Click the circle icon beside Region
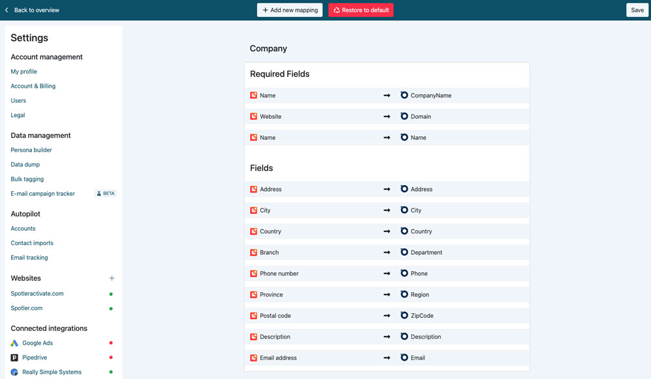 [x=404, y=294]
